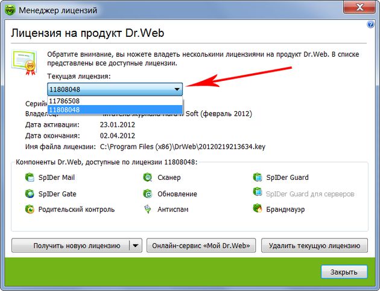Open Онлайн-сервис «Мой Dr.Web»
The height and width of the screenshot is (291, 380).
pyautogui.click(x=201, y=245)
